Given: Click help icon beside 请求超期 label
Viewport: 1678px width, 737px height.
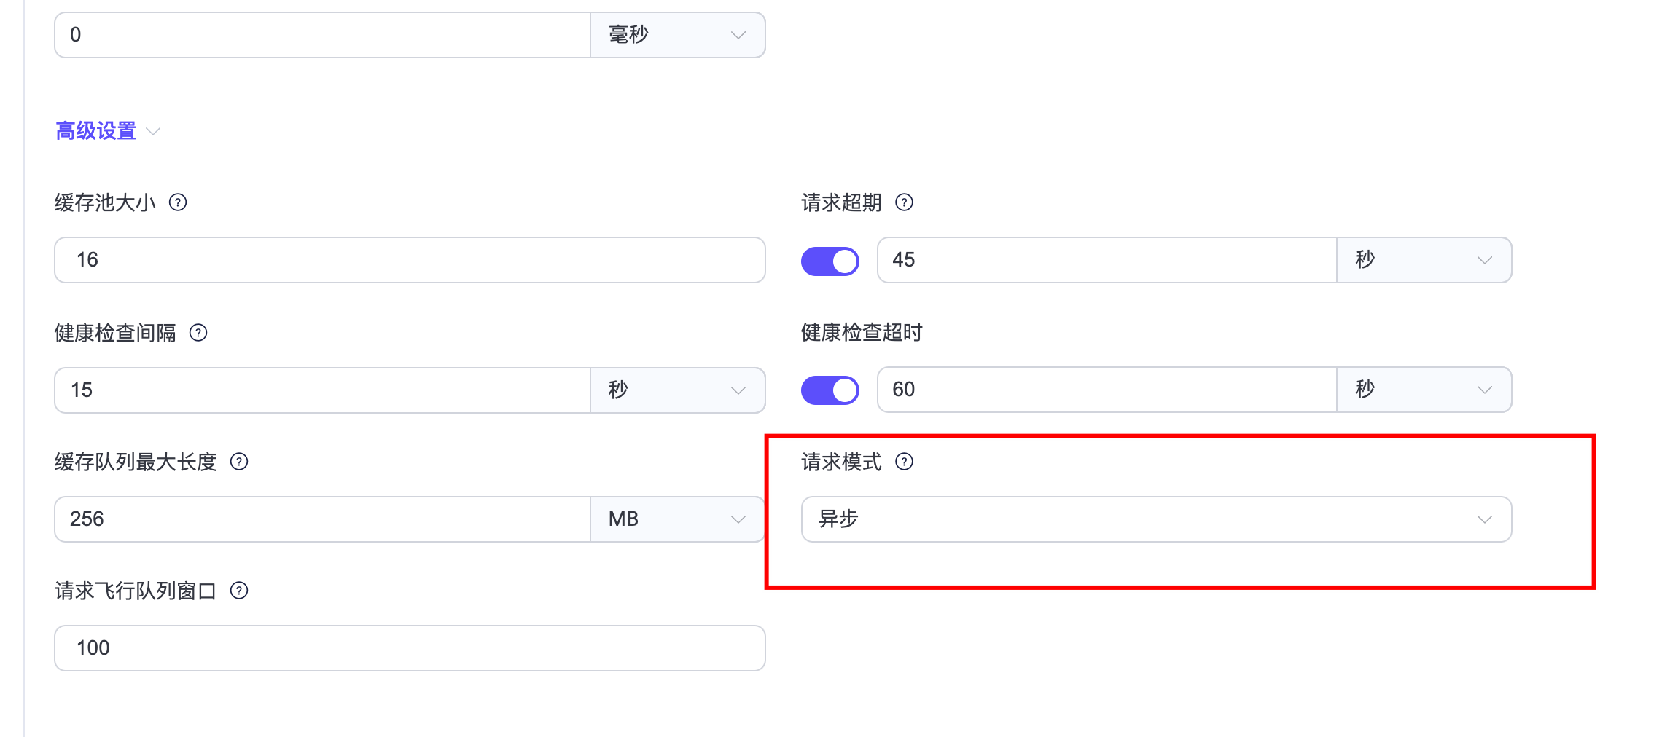Looking at the screenshot, I should click(904, 202).
